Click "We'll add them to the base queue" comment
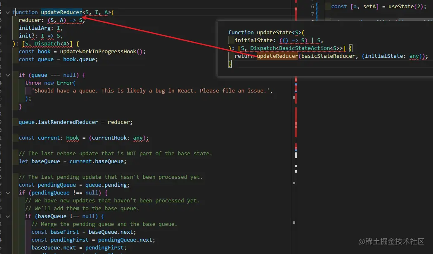This screenshot has height=254, width=433. pyautogui.click(x=82, y=209)
